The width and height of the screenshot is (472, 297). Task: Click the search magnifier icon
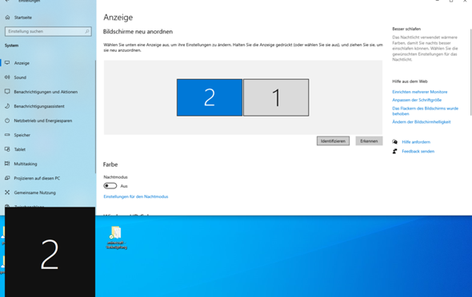[87, 31]
